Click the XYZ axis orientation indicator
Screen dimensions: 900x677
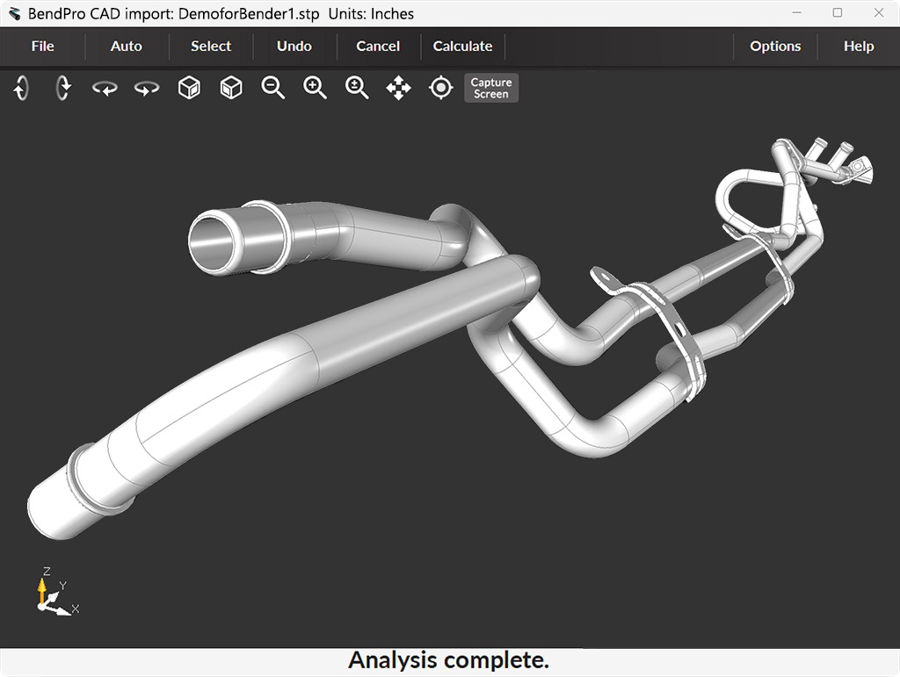coord(56,592)
